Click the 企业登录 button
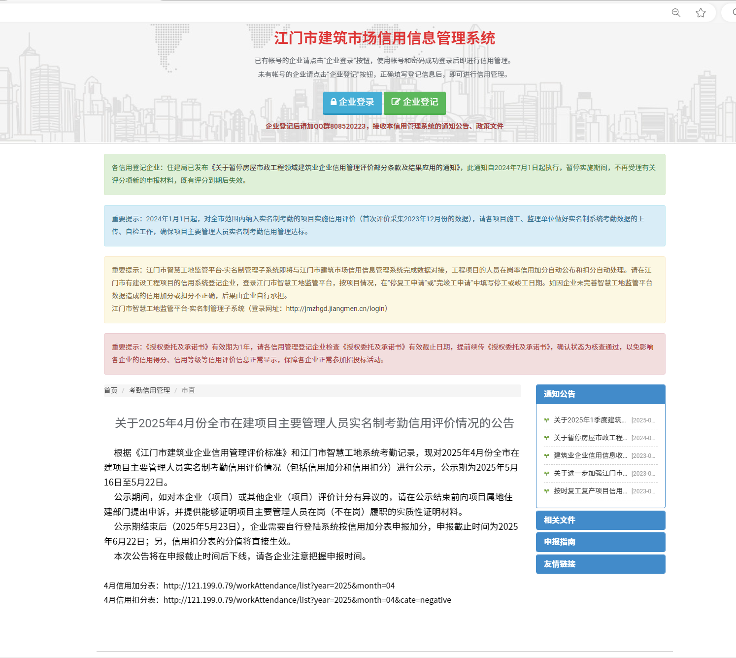This screenshot has height=658, width=736. 353,103
